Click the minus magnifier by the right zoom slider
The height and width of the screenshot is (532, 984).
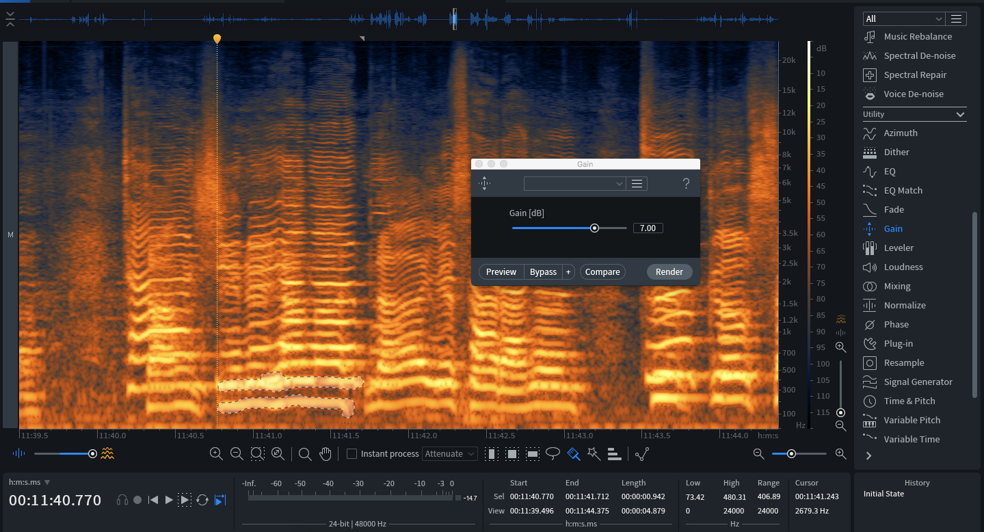coord(758,453)
